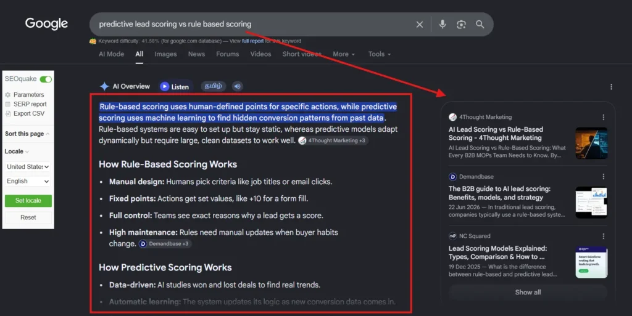Click the NC Squared source favicon

click(452, 236)
